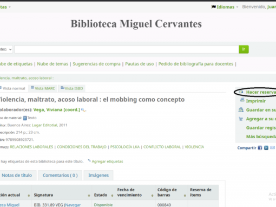Click the magnifier icon next to Vega, Viviana
276x207 pixels.
(x=83, y=110)
